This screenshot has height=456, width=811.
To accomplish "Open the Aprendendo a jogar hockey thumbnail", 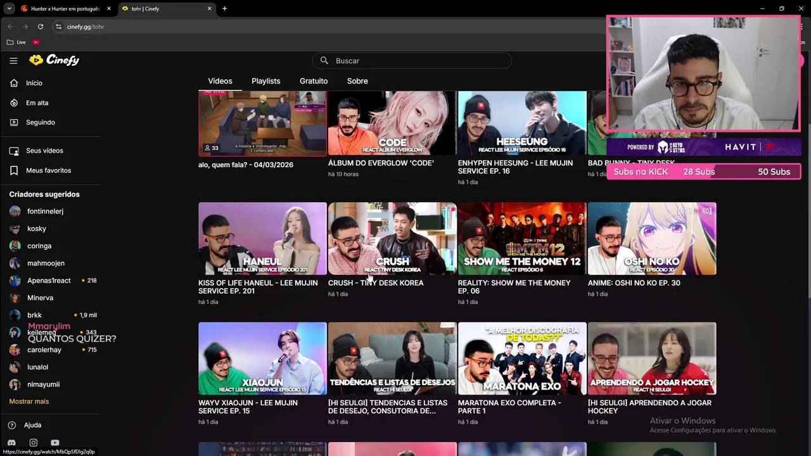I will click(x=652, y=358).
